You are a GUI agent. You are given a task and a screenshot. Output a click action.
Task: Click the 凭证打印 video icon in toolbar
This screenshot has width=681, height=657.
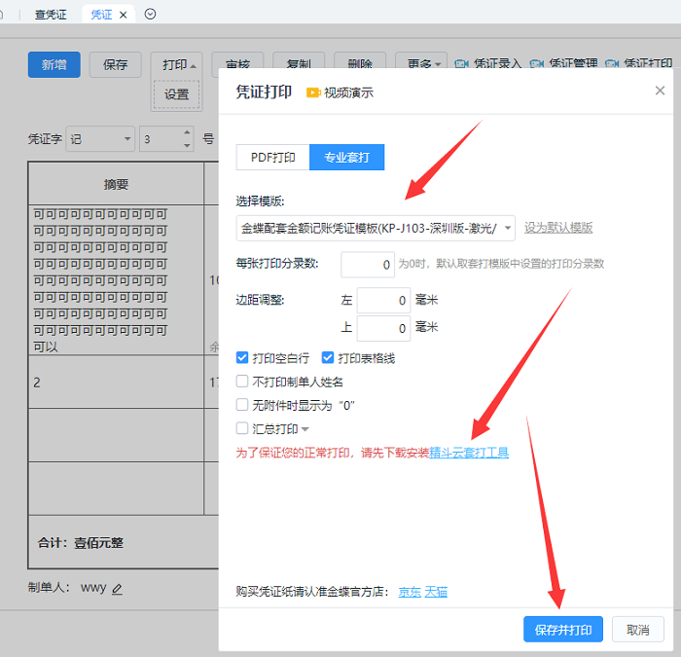611,64
